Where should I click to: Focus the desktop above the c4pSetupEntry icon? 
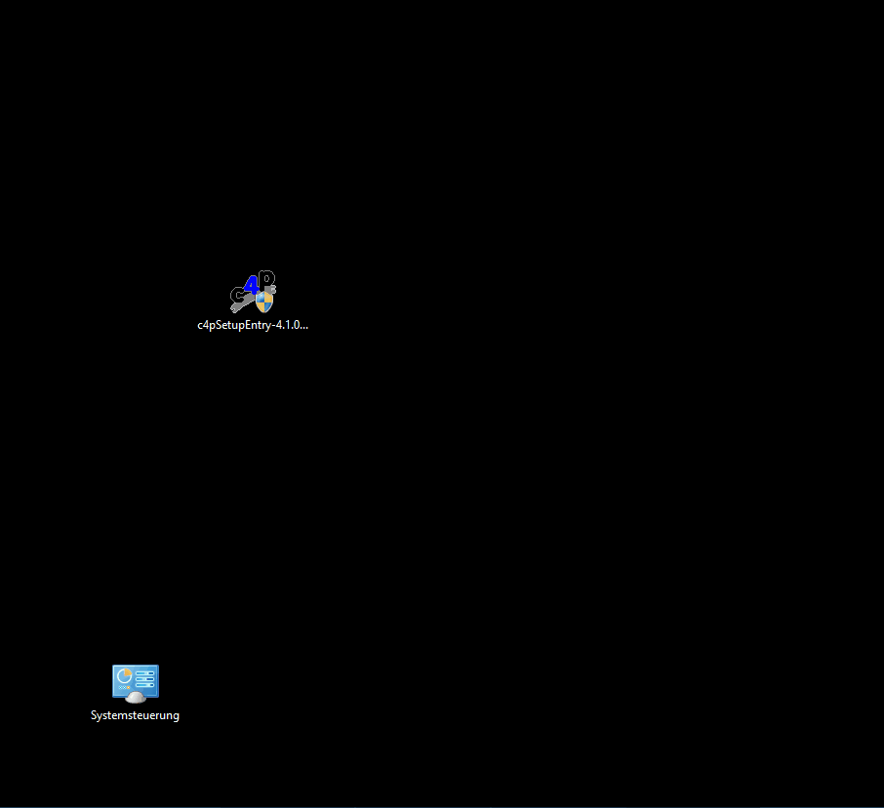pos(253,176)
